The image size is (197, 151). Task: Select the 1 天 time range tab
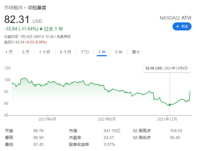[9, 52]
